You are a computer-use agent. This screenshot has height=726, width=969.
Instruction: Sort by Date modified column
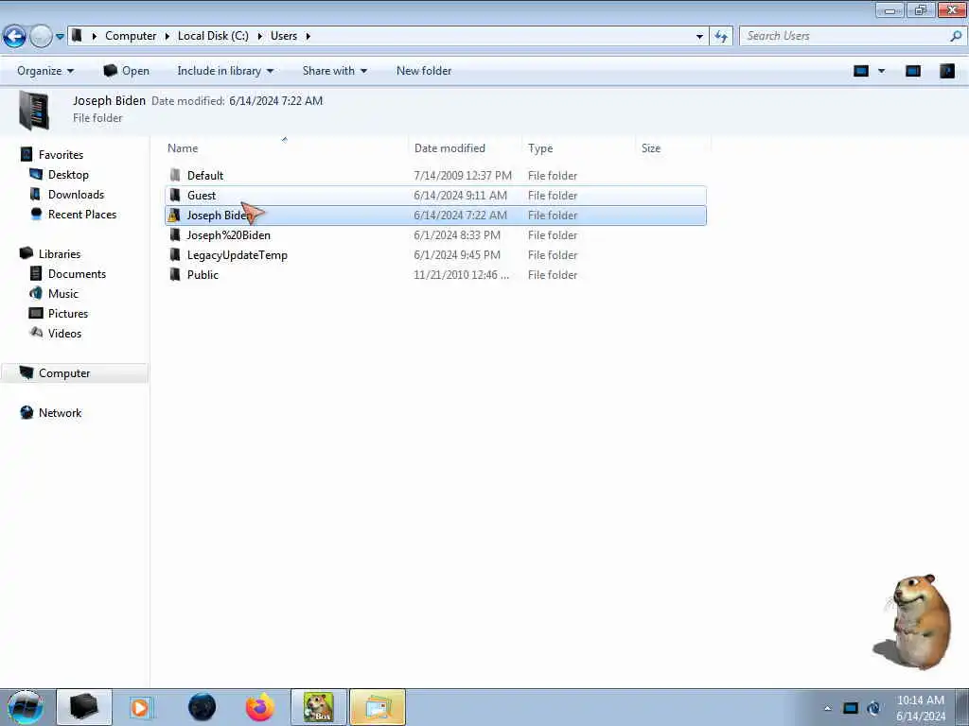449,148
